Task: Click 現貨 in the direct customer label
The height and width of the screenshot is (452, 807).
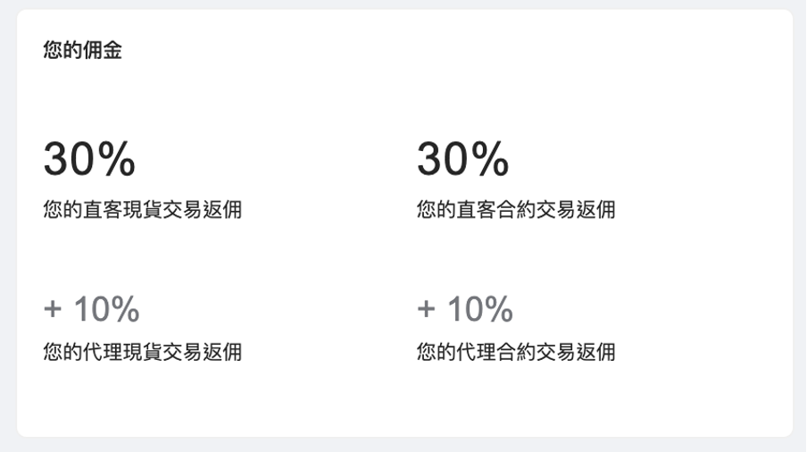Action: 142,211
